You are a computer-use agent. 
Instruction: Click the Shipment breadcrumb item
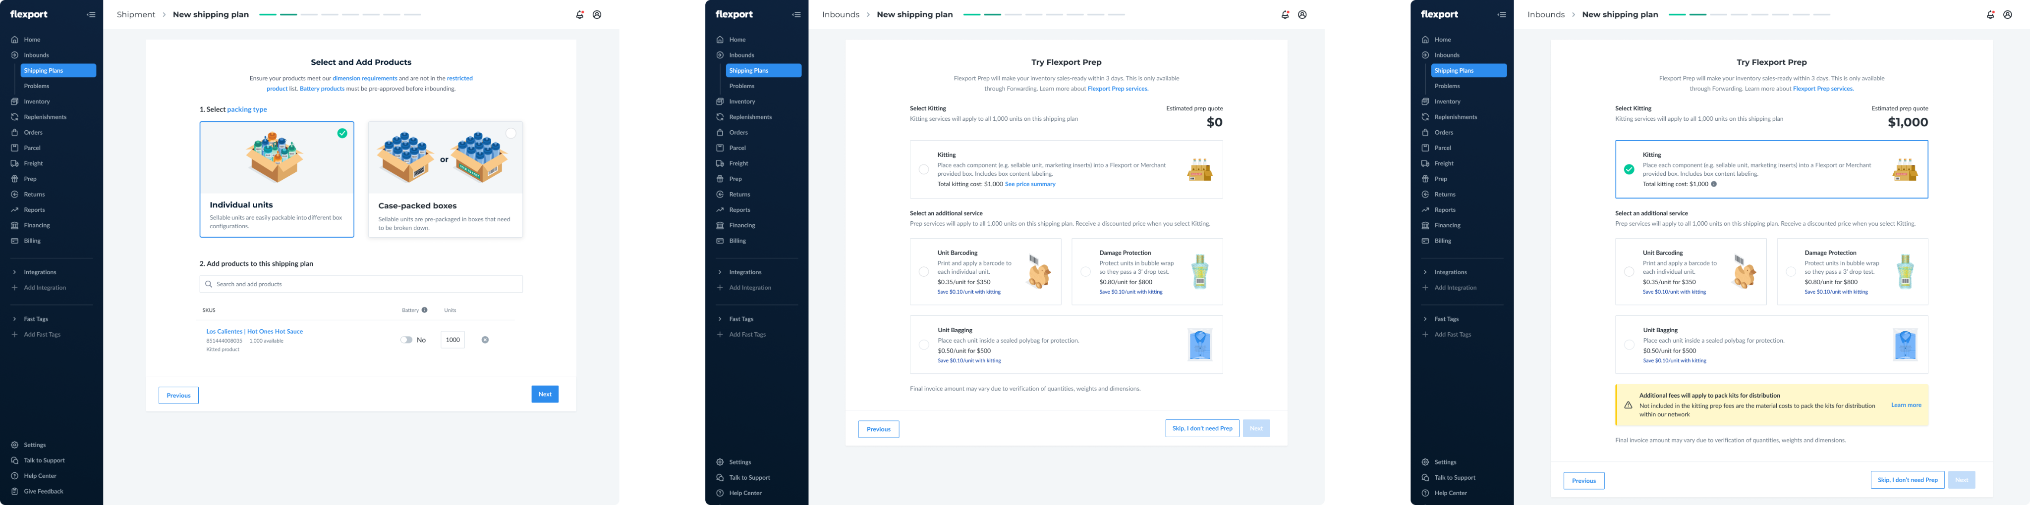click(x=136, y=14)
